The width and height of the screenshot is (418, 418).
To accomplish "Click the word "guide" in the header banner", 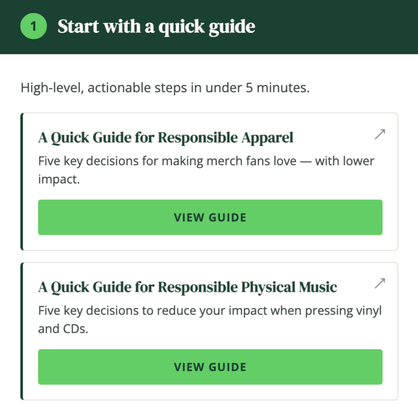I will pyautogui.click(x=232, y=27).
